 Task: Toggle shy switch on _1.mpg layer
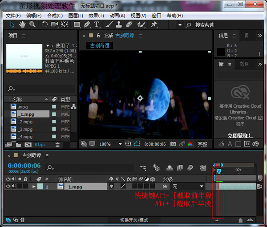(111, 186)
